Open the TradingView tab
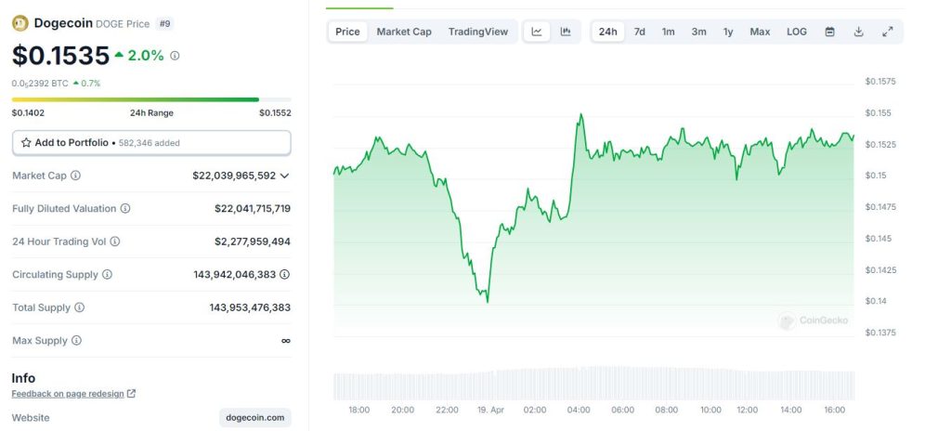The height and width of the screenshot is (431, 951). coord(478,32)
